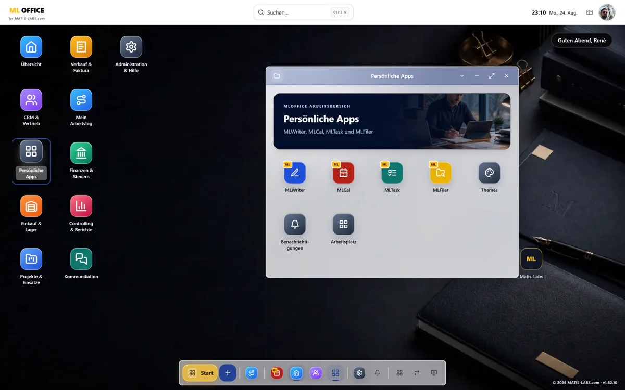The image size is (625, 390).
Task: Open the notification bell in the dock
Action: click(x=378, y=373)
